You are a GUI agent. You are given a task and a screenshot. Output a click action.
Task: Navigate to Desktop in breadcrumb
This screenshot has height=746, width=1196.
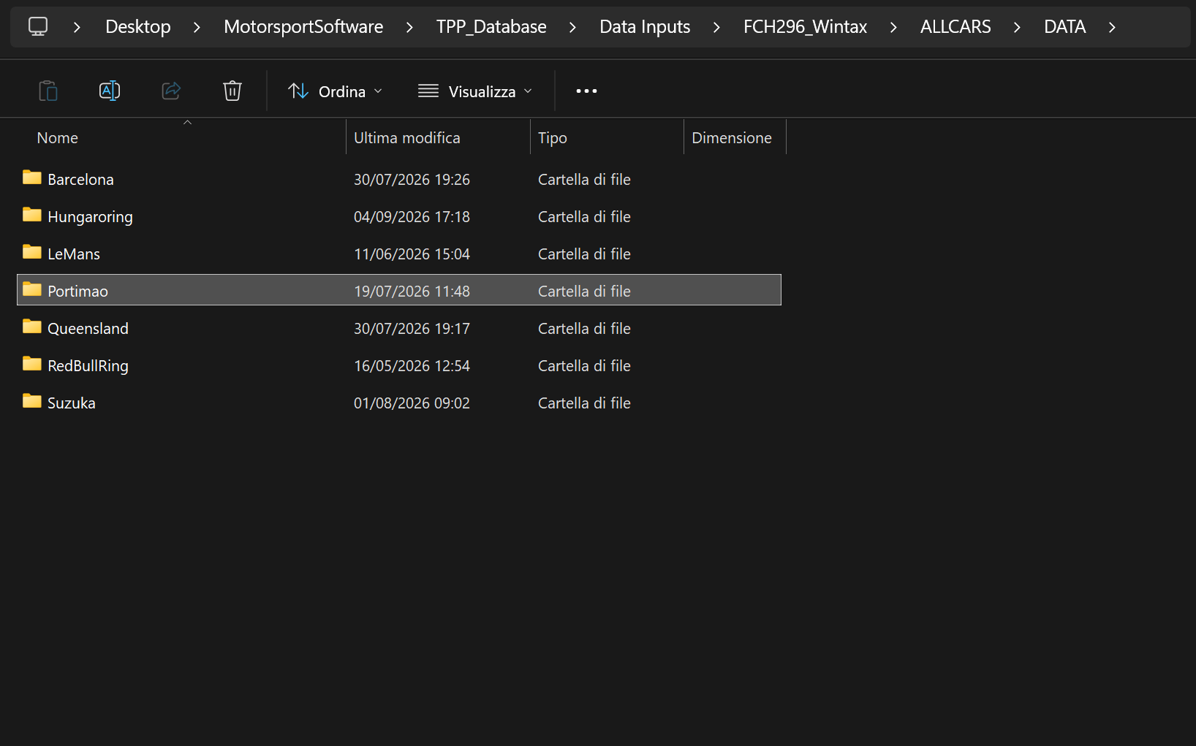(x=138, y=27)
